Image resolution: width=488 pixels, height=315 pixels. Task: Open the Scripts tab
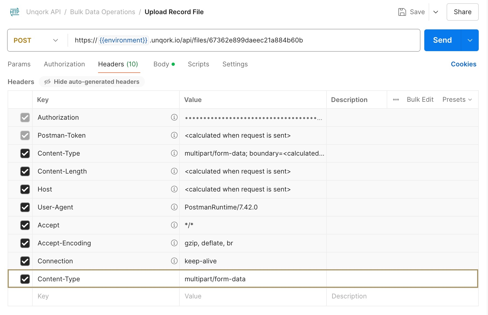point(199,64)
